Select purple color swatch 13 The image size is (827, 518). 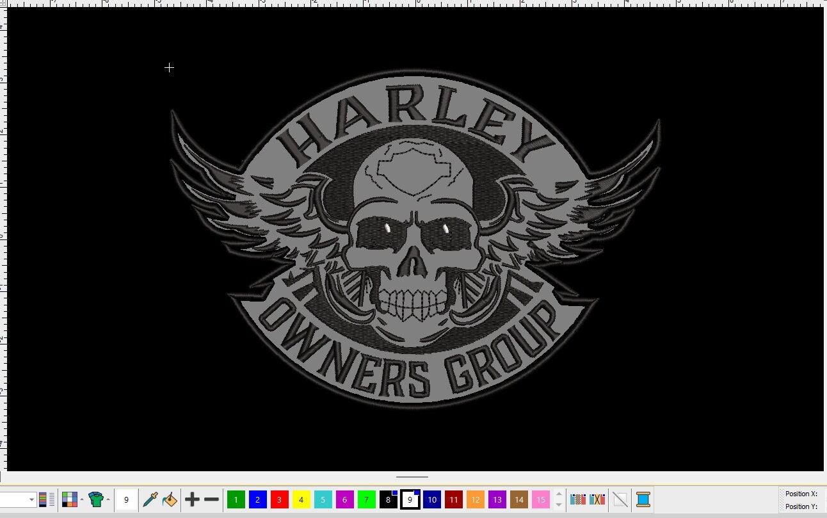(x=497, y=499)
